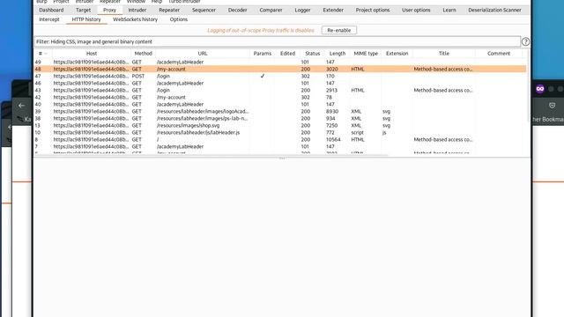Open the Intruder tab
Viewport: 564px width, 317px height.
pos(137,10)
